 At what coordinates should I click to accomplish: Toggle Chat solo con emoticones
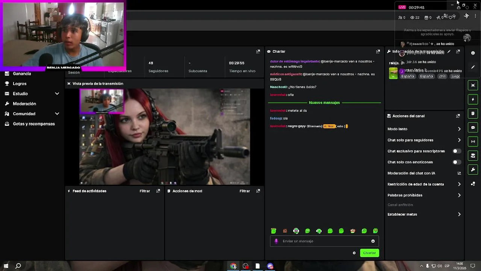(x=457, y=162)
